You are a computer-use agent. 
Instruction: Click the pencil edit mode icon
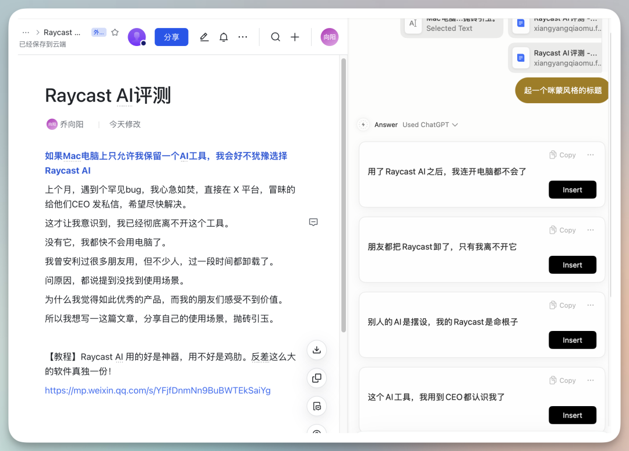click(x=204, y=37)
